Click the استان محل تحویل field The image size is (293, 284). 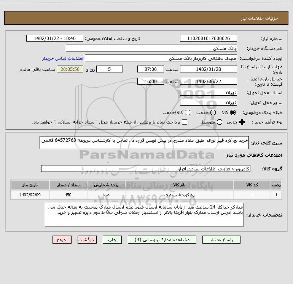pyautogui.click(x=209, y=93)
